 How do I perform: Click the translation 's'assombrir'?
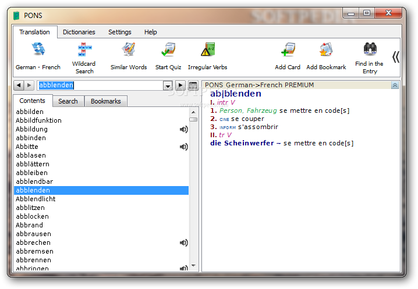point(258,127)
